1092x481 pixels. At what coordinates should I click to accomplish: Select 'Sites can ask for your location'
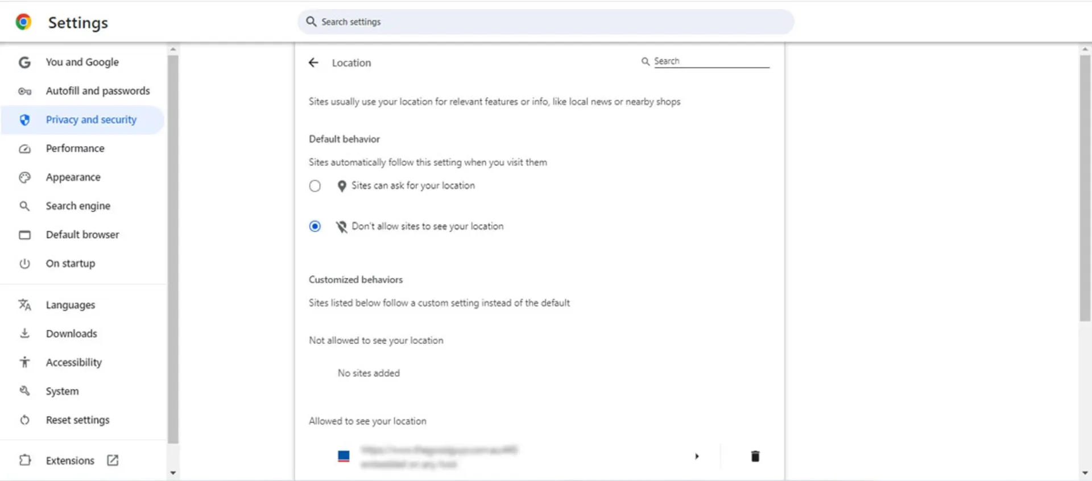point(315,186)
